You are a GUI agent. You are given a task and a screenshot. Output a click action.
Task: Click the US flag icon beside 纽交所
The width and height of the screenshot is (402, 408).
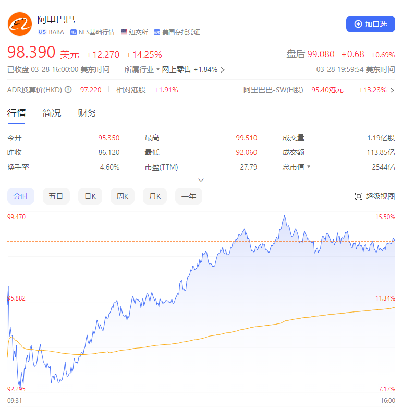click(x=124, y=32)
